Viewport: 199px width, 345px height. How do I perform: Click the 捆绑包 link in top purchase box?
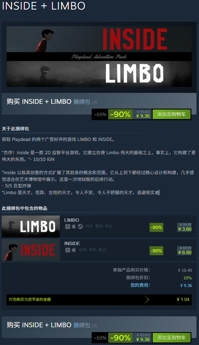[x=82, y=102]
